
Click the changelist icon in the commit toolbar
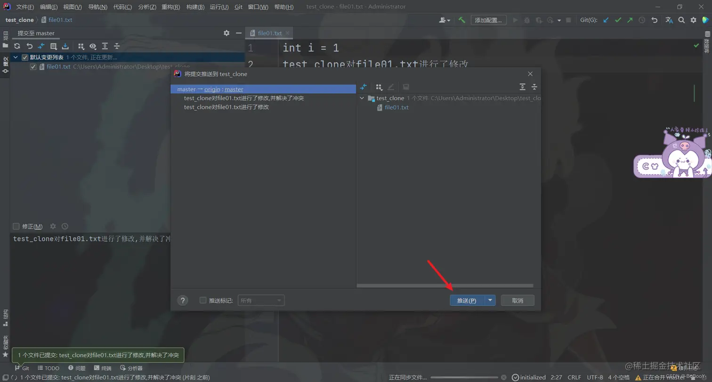click(54, 46)
